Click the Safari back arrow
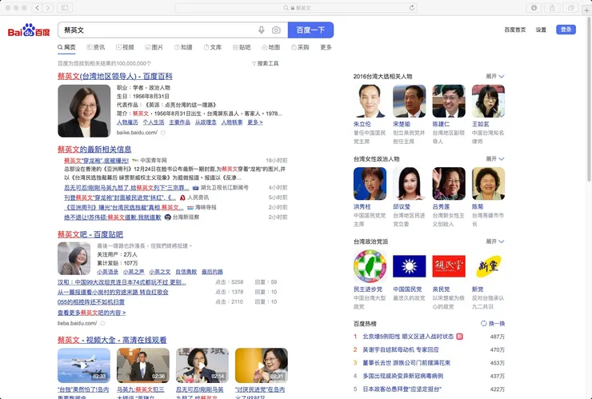Viewport: 592px width, 399px height. pos(37,7)
